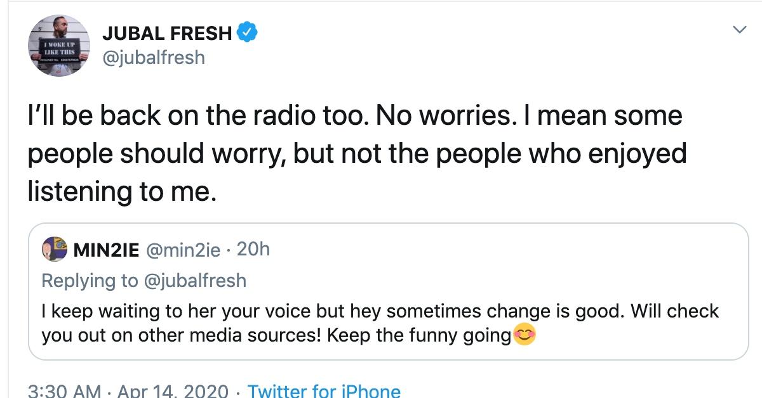The width and height of the screenshot is (762, 398).
Task: Click 'people should worry' tweet line
Action: (159, 153)
